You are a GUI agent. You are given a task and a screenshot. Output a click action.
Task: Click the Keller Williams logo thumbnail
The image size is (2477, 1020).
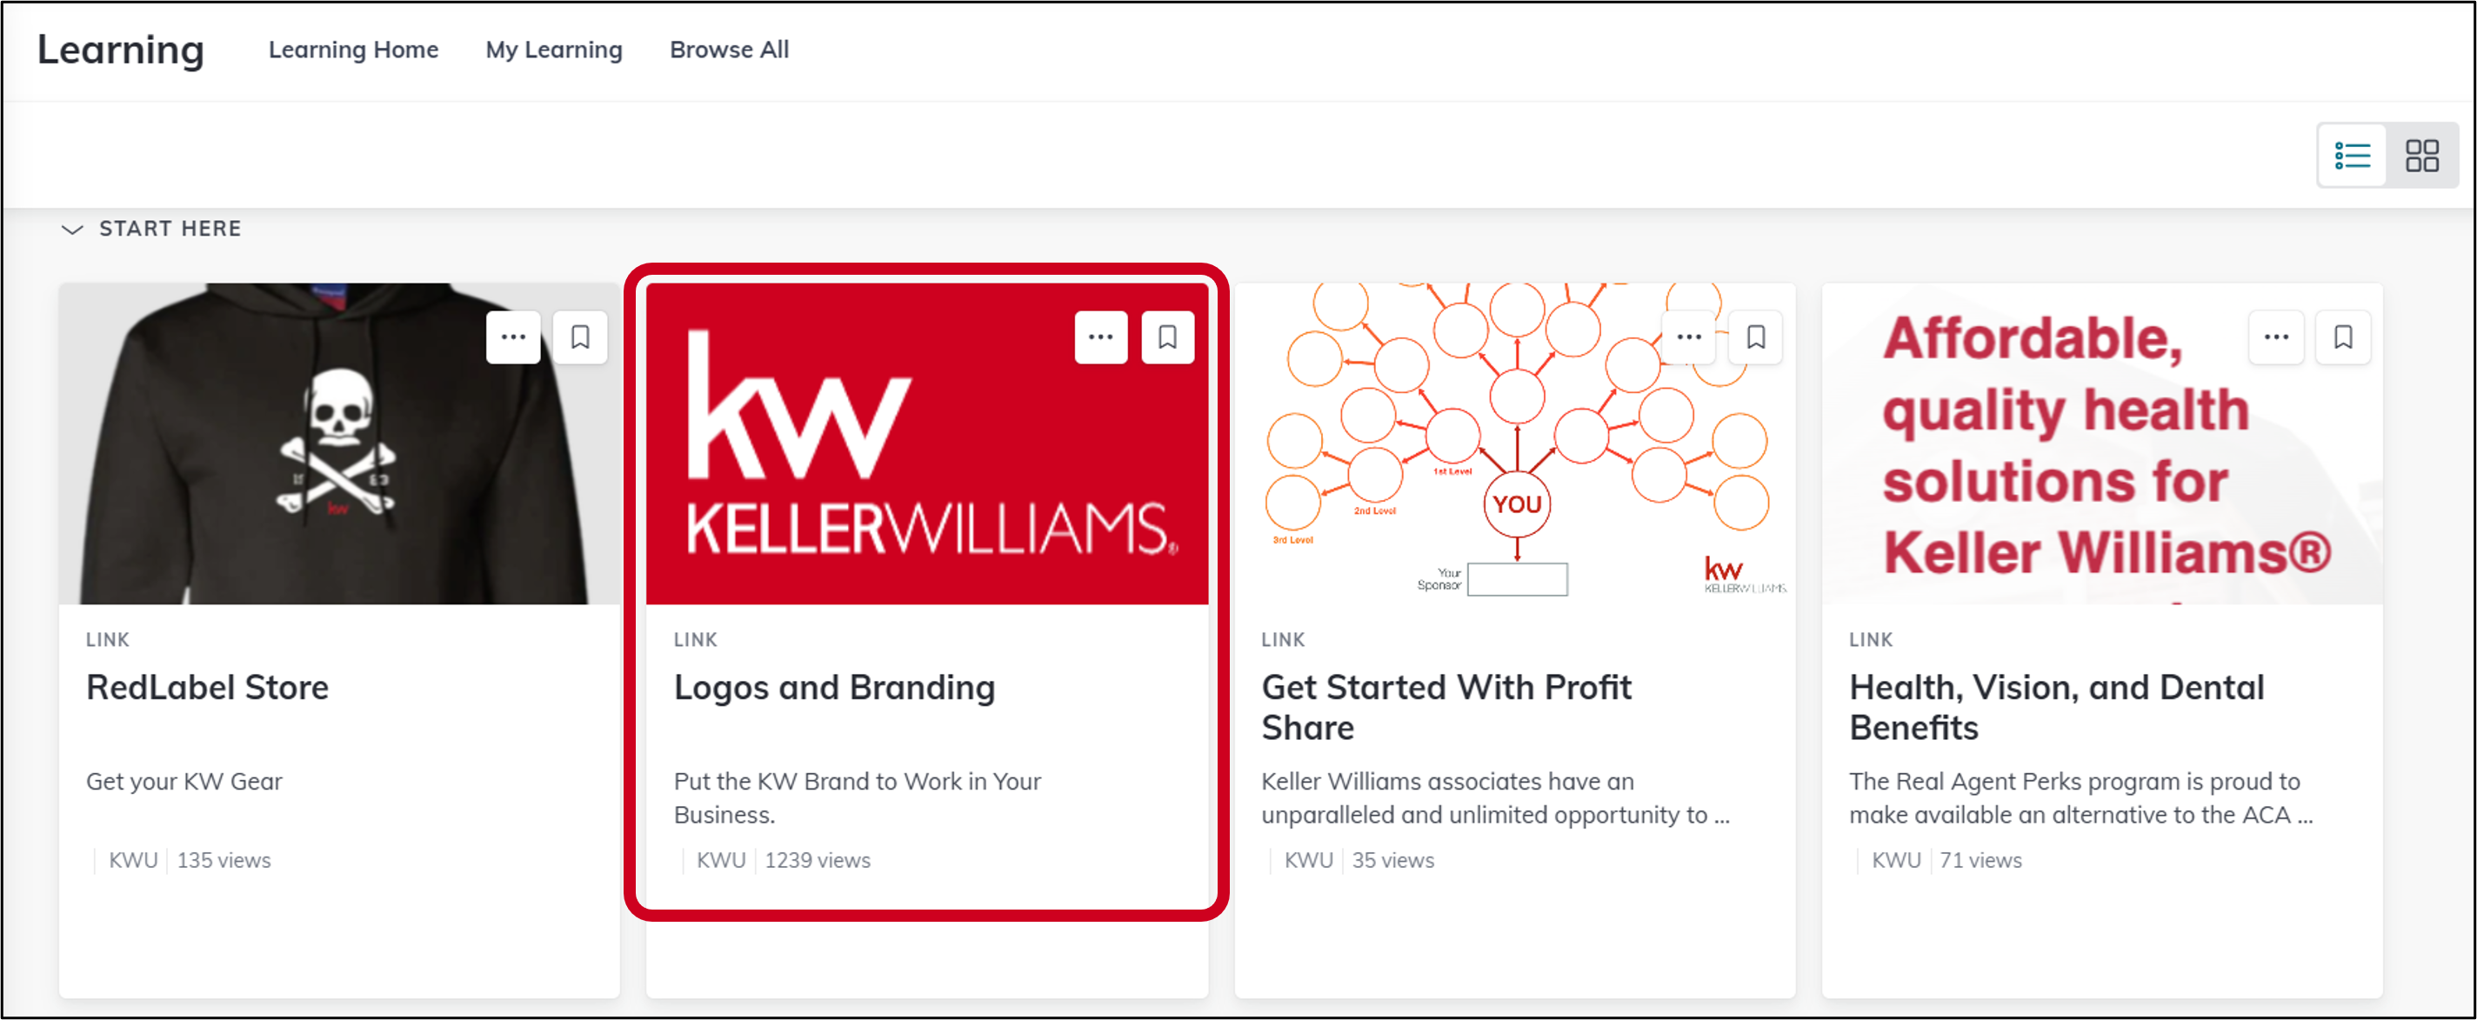[926, 452]
